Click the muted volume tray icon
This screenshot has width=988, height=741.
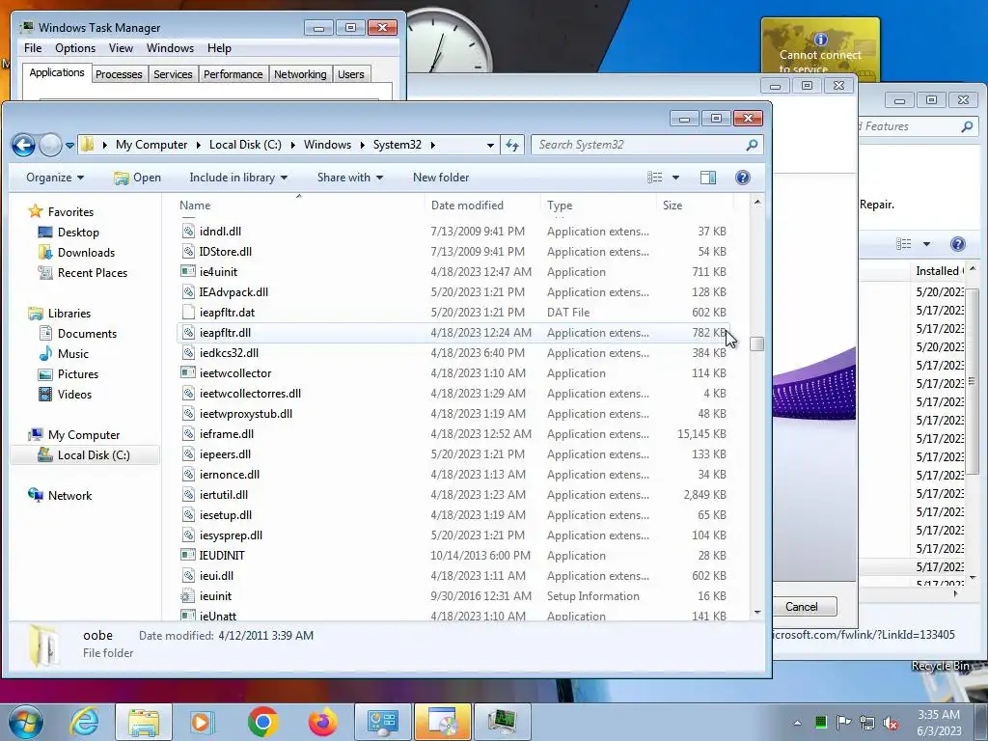[x=891, y=723]
